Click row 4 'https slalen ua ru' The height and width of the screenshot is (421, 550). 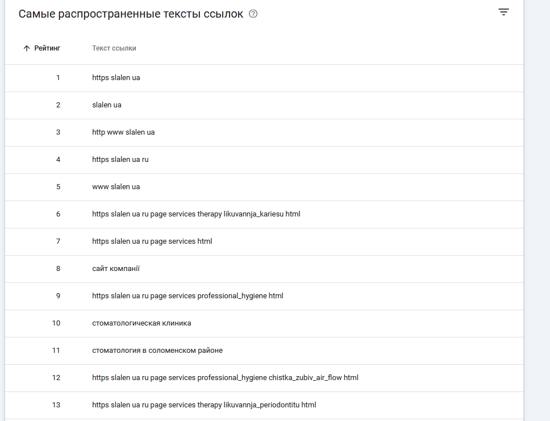[x=120, y=160]
